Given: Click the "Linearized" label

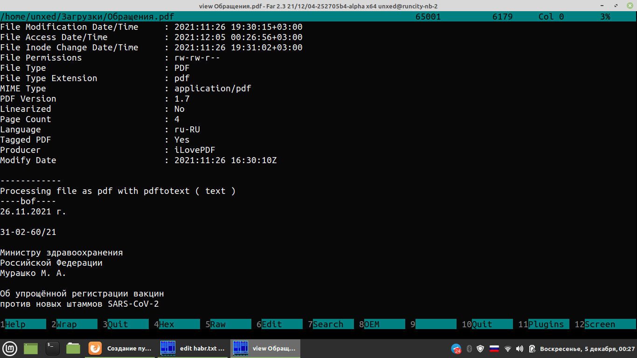Looking at the screenshot, I should tap(26, 109).
